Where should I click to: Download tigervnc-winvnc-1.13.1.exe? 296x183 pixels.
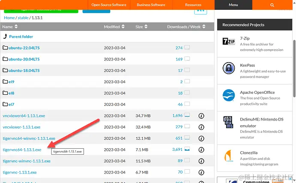pos(27,161)
